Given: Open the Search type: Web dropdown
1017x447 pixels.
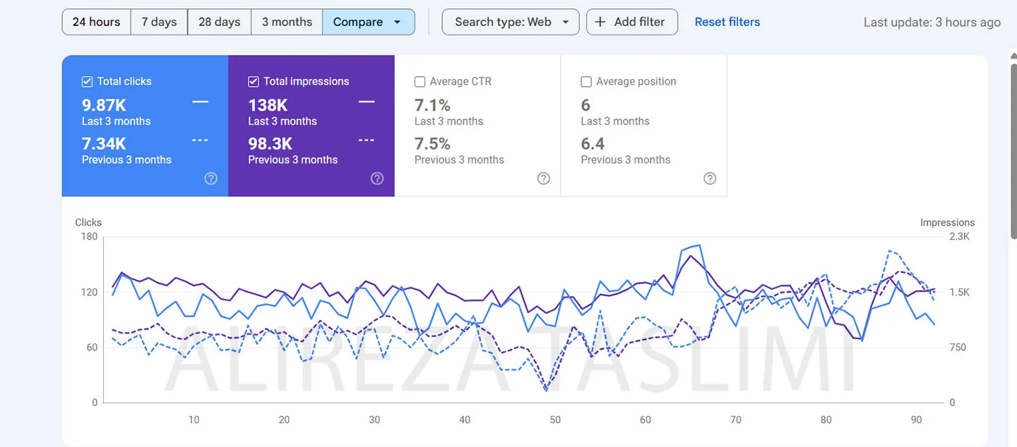Looking at the screenshot, I should click(x=510, y=22).
